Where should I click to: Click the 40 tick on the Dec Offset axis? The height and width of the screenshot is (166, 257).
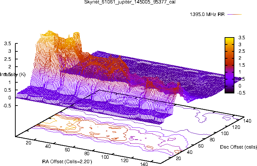[x=190, y=152]
